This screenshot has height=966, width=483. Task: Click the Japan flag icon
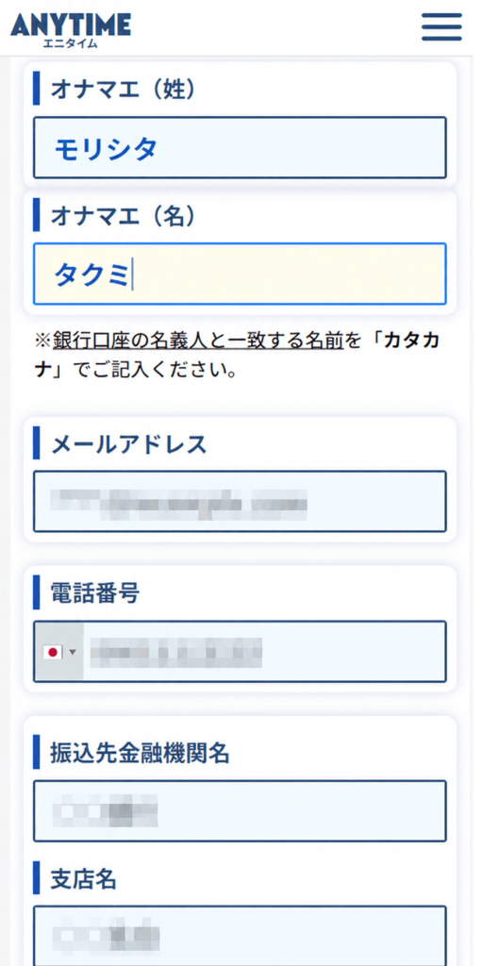(x=53, y=653)
